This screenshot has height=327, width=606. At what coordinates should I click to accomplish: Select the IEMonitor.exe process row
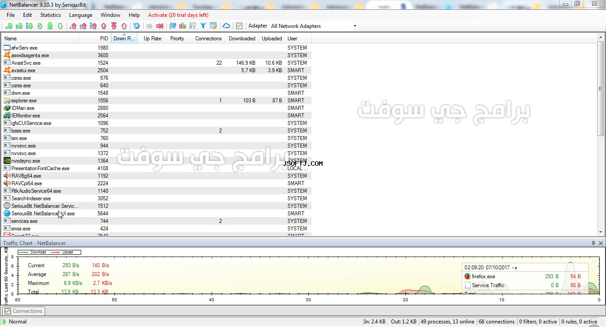156,116
